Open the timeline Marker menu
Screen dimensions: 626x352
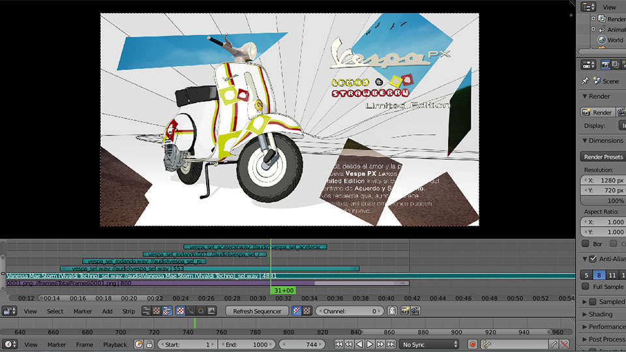57,345
